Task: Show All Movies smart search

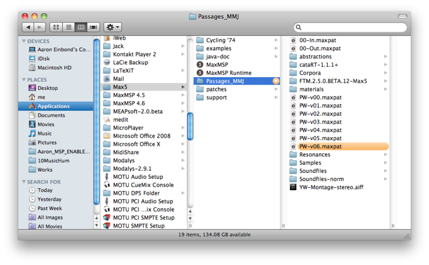Action: [46, 226]
